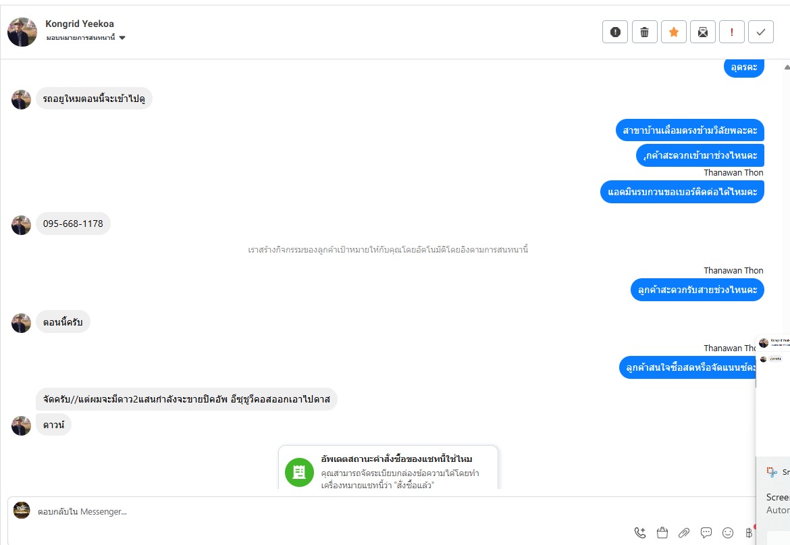Expand the conversation assignment dropdown arrow

point(122,38)
